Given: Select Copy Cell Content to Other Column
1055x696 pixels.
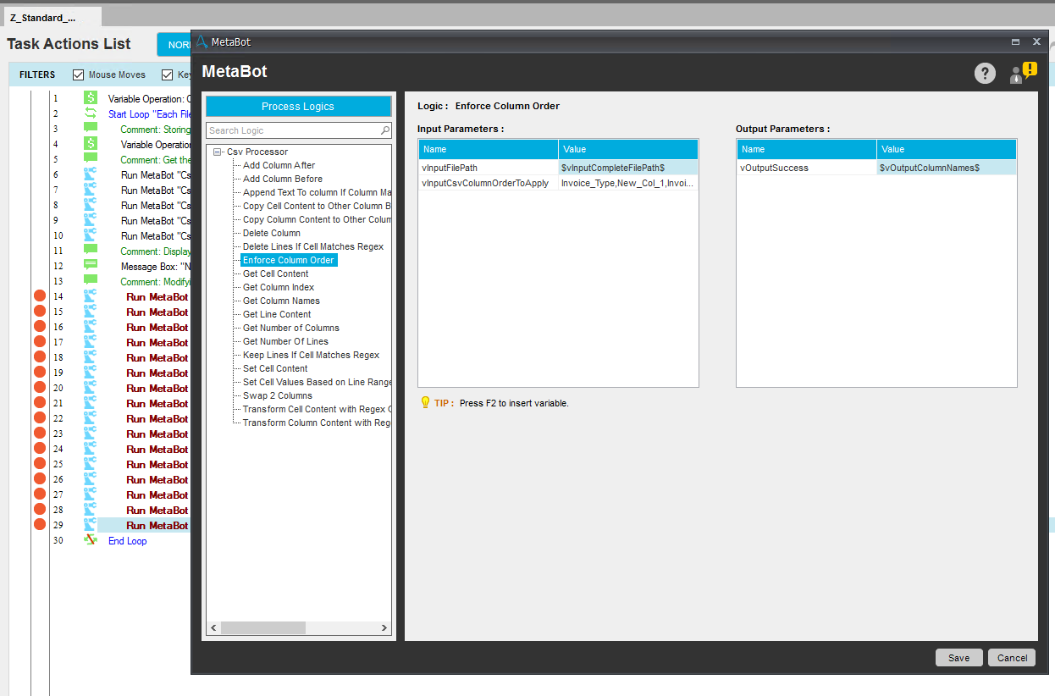Looking at the screenshot, I should tap(316, 206).
